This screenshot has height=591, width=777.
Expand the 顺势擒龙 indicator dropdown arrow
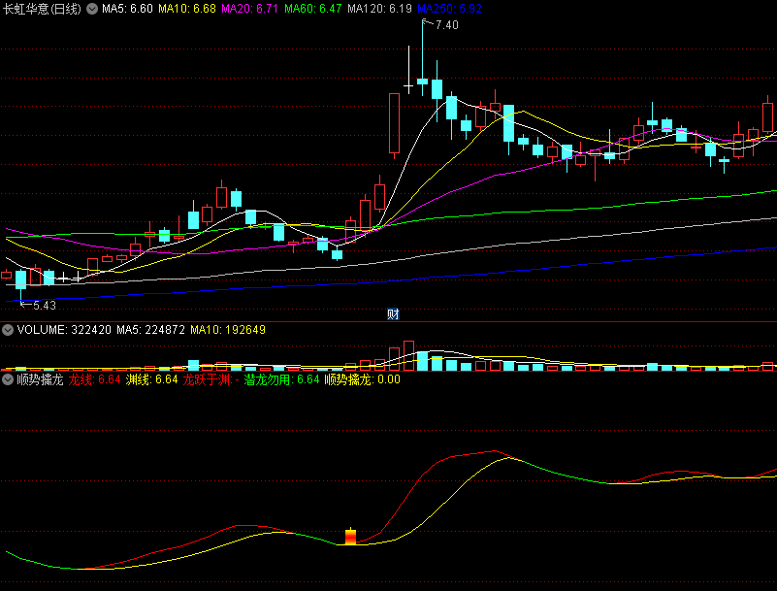coord(8,379)
